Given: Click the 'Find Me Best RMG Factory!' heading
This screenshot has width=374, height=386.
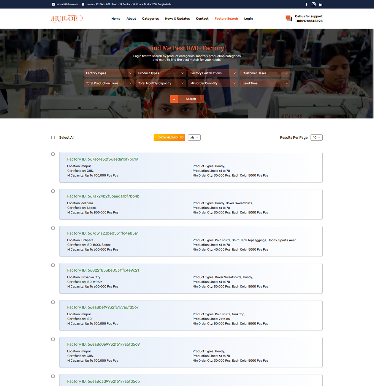Looking at the screenshot, I should coord(187,48).
